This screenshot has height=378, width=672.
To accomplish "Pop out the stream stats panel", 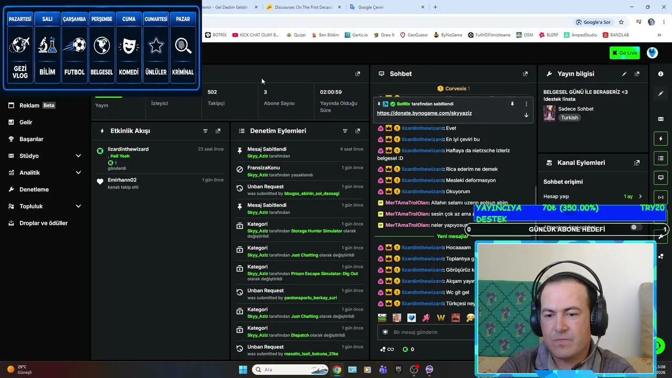I will click(x=358, y=74).
